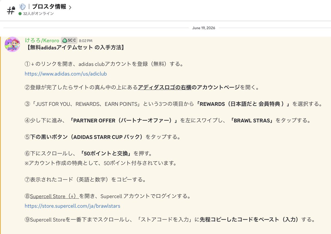Open the adidas.com adiclub link

66,74
